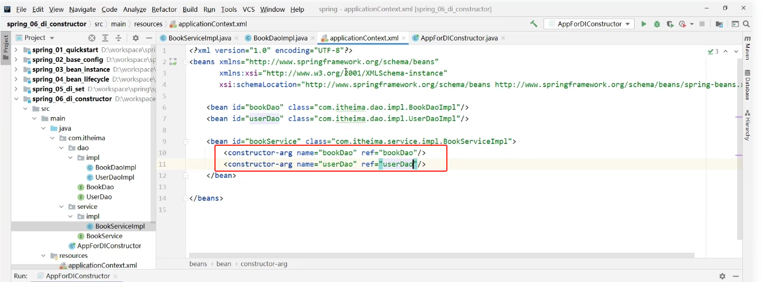Expand the spring_05_di_set module

(16, 89)
